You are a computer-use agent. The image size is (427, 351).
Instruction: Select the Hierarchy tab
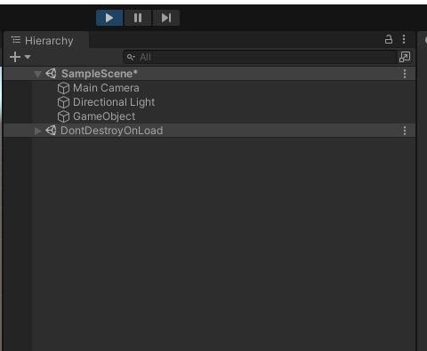tap(46, 40)
